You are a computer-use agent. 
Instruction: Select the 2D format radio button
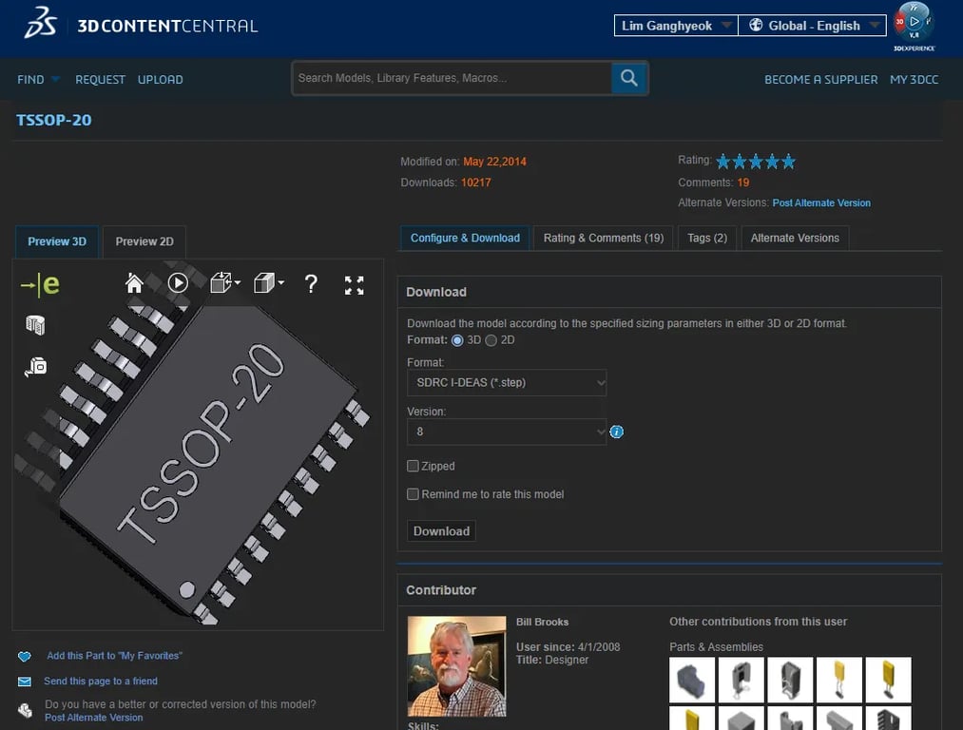491,340
